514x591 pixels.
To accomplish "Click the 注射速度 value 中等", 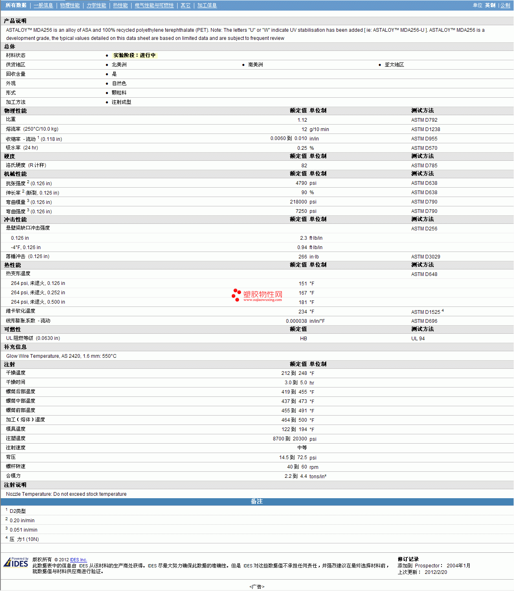I will (x=302, y=448).
